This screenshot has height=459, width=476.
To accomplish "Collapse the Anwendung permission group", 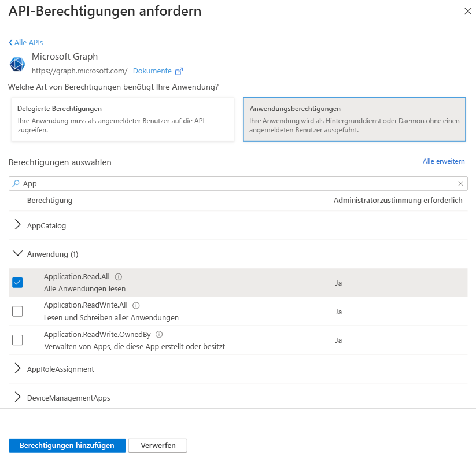I will (x=17, y=254).
